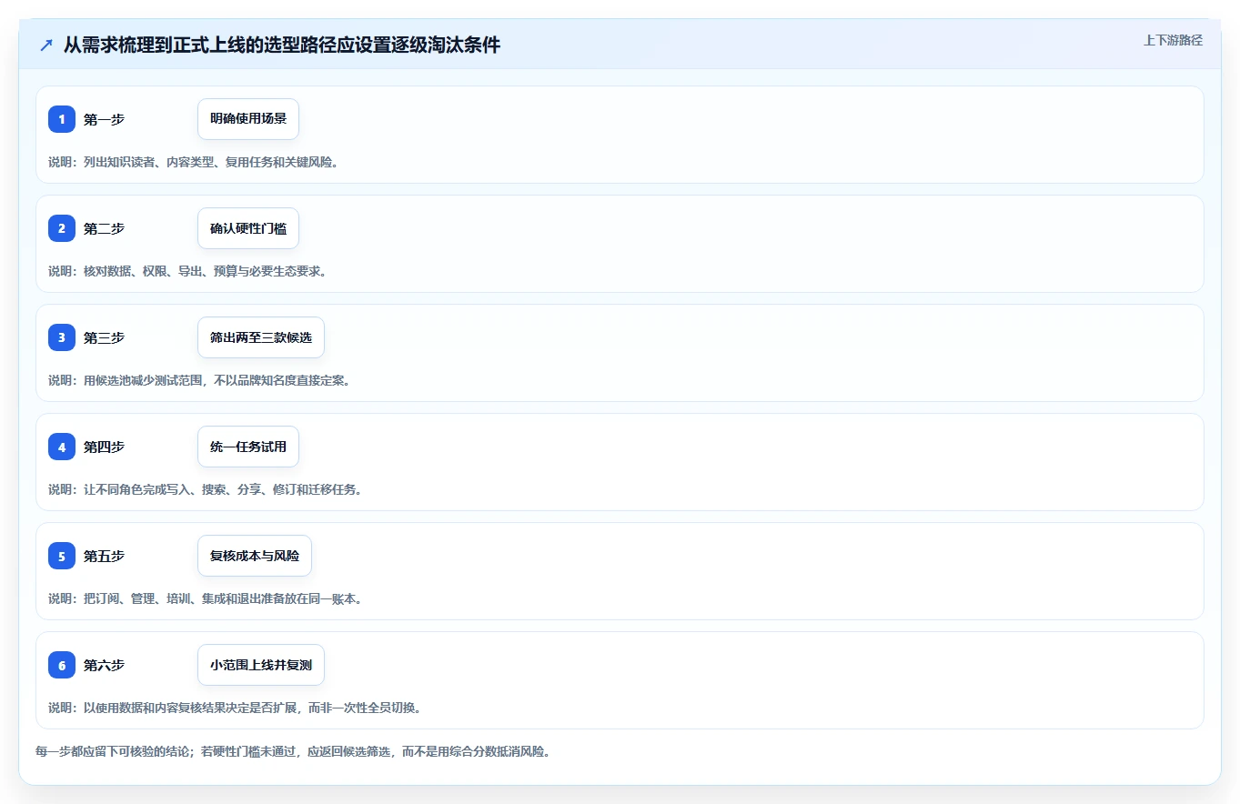Click the step 5 number badge
The image size is (1240, 804).
[62, 556]
